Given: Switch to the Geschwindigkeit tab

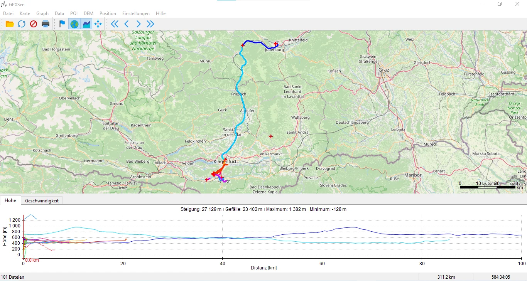Looking at the screenshot, I should click(42, 200).
